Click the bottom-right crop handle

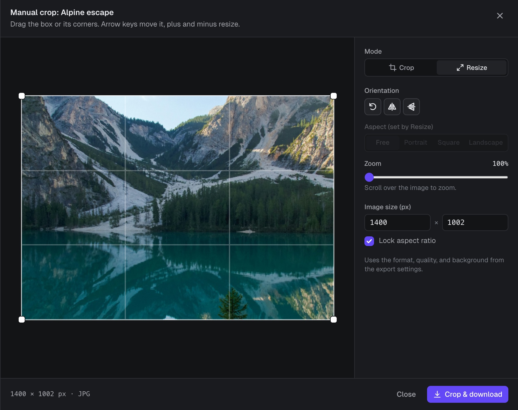pyautogui.click(x=334, y=320)
